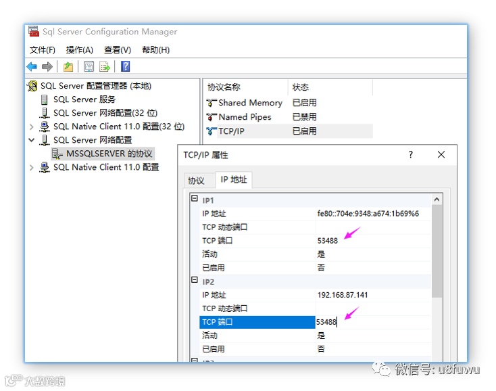Screen dimensions: 496x391
Task: Expand SQL Native Client 11.0 配置(32 位) node
Action: (x=31, y=127)
